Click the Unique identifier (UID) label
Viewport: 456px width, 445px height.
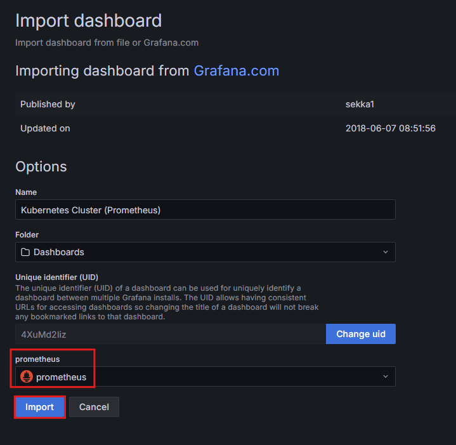coord(56,277)
